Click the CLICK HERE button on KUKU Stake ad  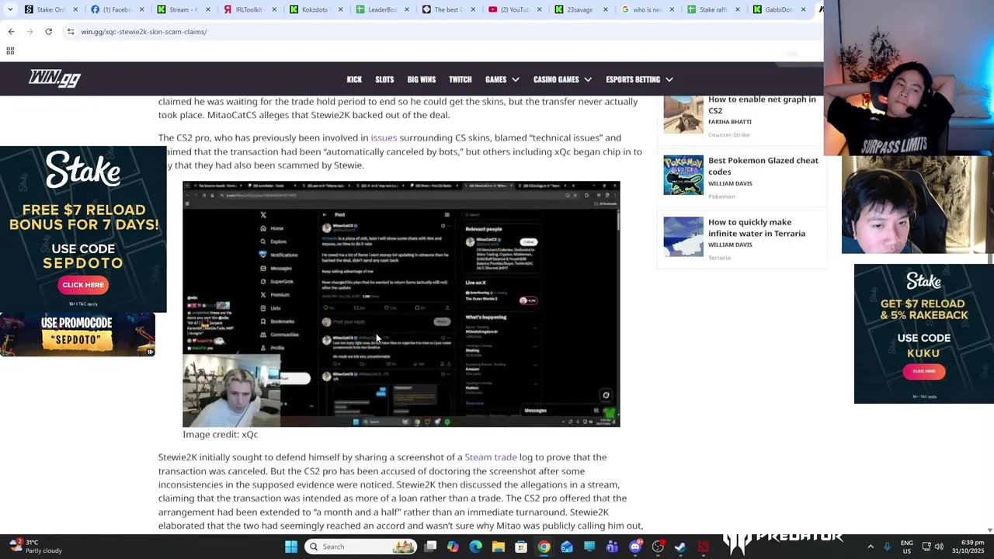tap(923, 371)
